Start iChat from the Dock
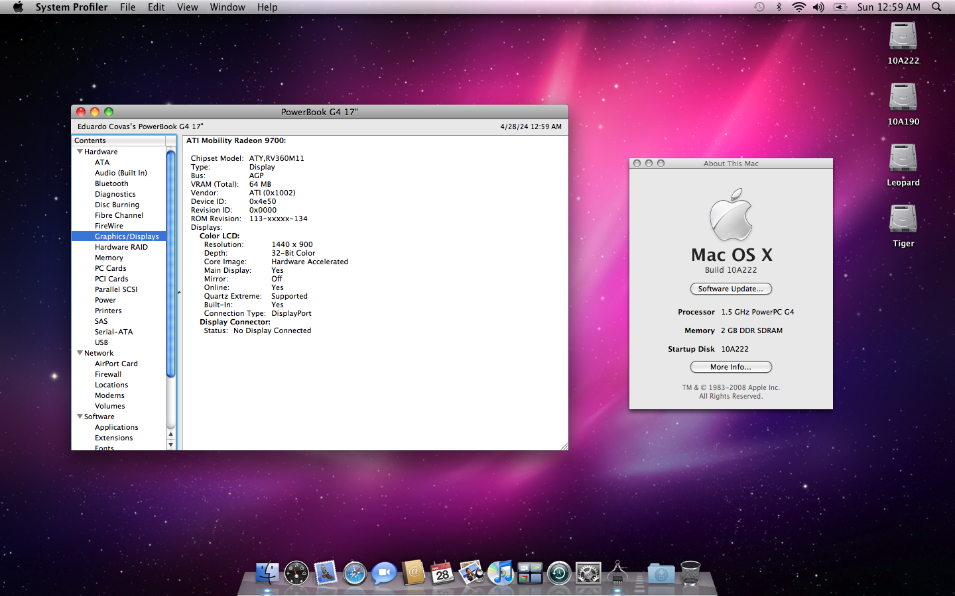Image resolution: width=955 pixels, height=596 pixels. [384, 573]
